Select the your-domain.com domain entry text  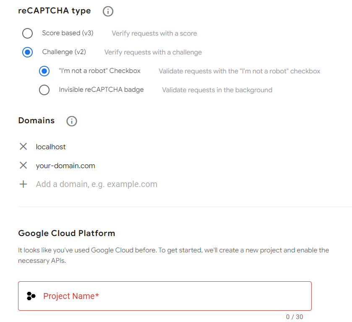click(x=65, y=166)
